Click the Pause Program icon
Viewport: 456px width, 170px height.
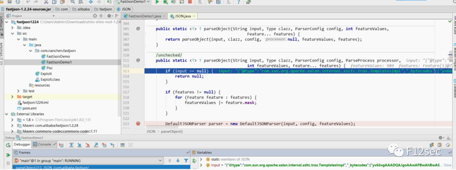pos(8,163)
